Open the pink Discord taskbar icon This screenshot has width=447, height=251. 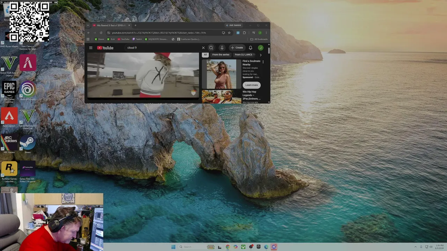tap(274, 247)
